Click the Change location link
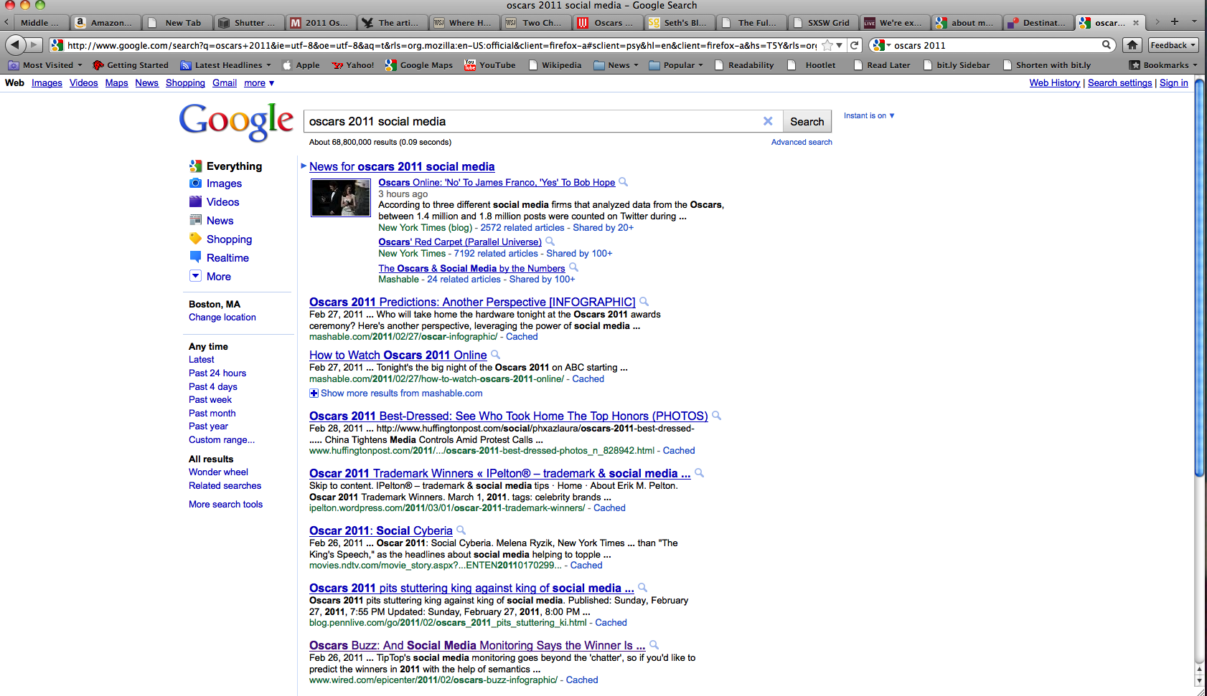The width and height of the screenshot is (1207, 696). click(222, 318)
